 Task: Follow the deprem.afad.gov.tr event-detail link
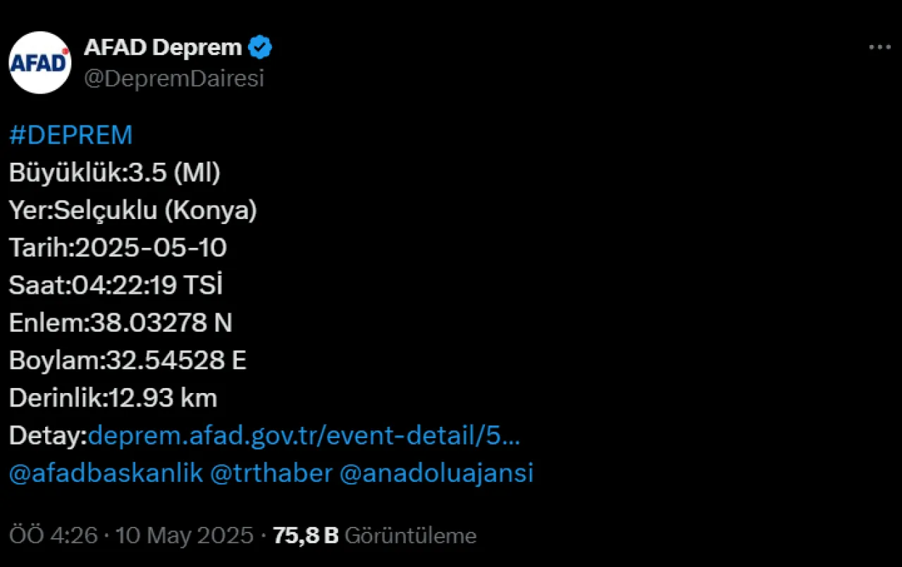coord(304,436)
